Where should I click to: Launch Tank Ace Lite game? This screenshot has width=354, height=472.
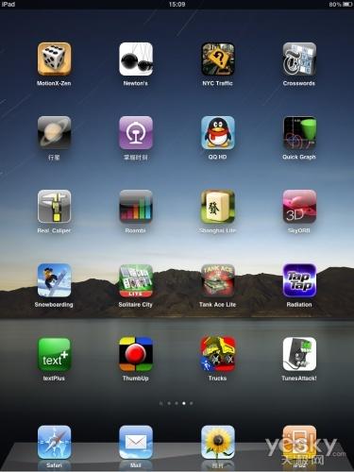click(x=218, y=280)
